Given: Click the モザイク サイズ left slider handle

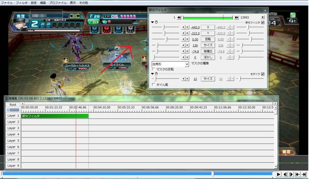Looking at the screenshot, I should pos(155,79).
